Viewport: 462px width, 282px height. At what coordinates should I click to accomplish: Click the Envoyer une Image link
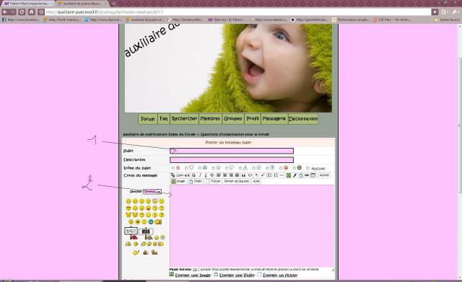point(193,275)
